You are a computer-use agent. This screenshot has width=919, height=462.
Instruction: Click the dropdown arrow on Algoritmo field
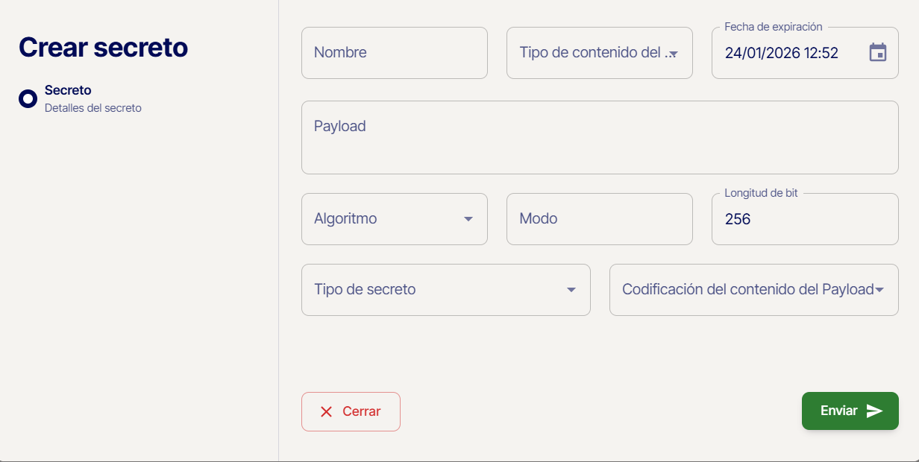click(468, 219)
